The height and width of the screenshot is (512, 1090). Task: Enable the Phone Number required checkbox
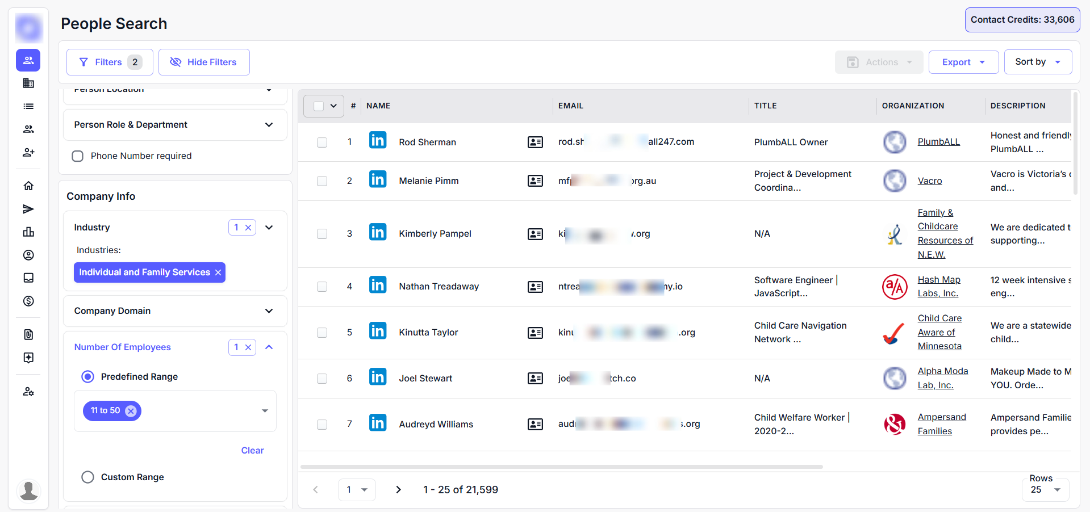pyautogui.click(x=78, y=156)
